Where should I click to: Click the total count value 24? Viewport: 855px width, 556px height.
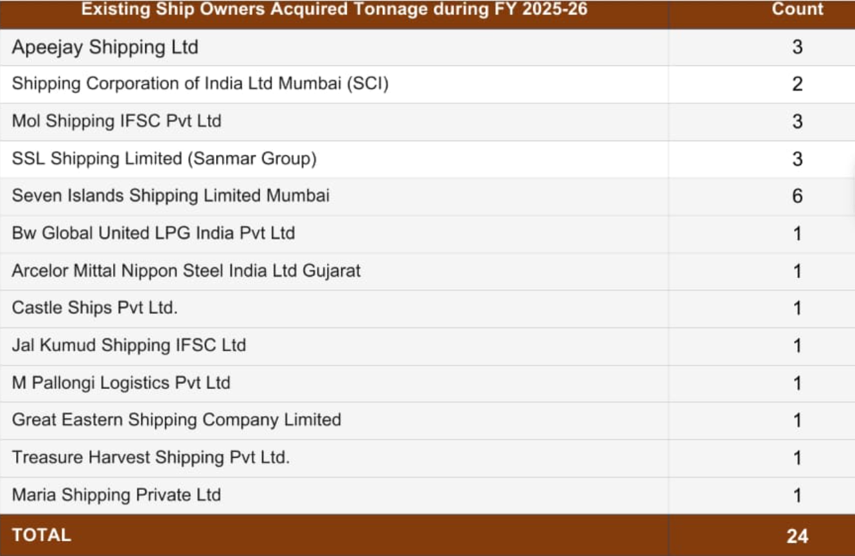[797, 536]
